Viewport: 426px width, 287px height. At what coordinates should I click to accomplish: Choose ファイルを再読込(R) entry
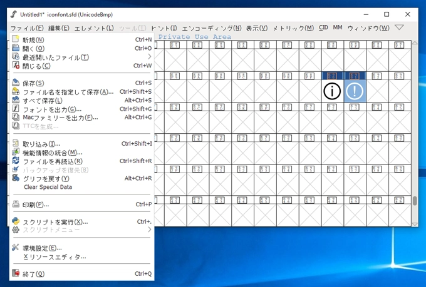[82, 161]
